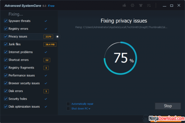Select the Privacy issues row label
Image resolution: width=185 pixels, height=123 pixels.
point(18,36)
